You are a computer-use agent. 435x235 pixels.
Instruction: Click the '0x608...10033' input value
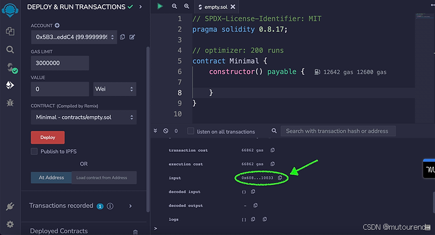pos(257,178)
